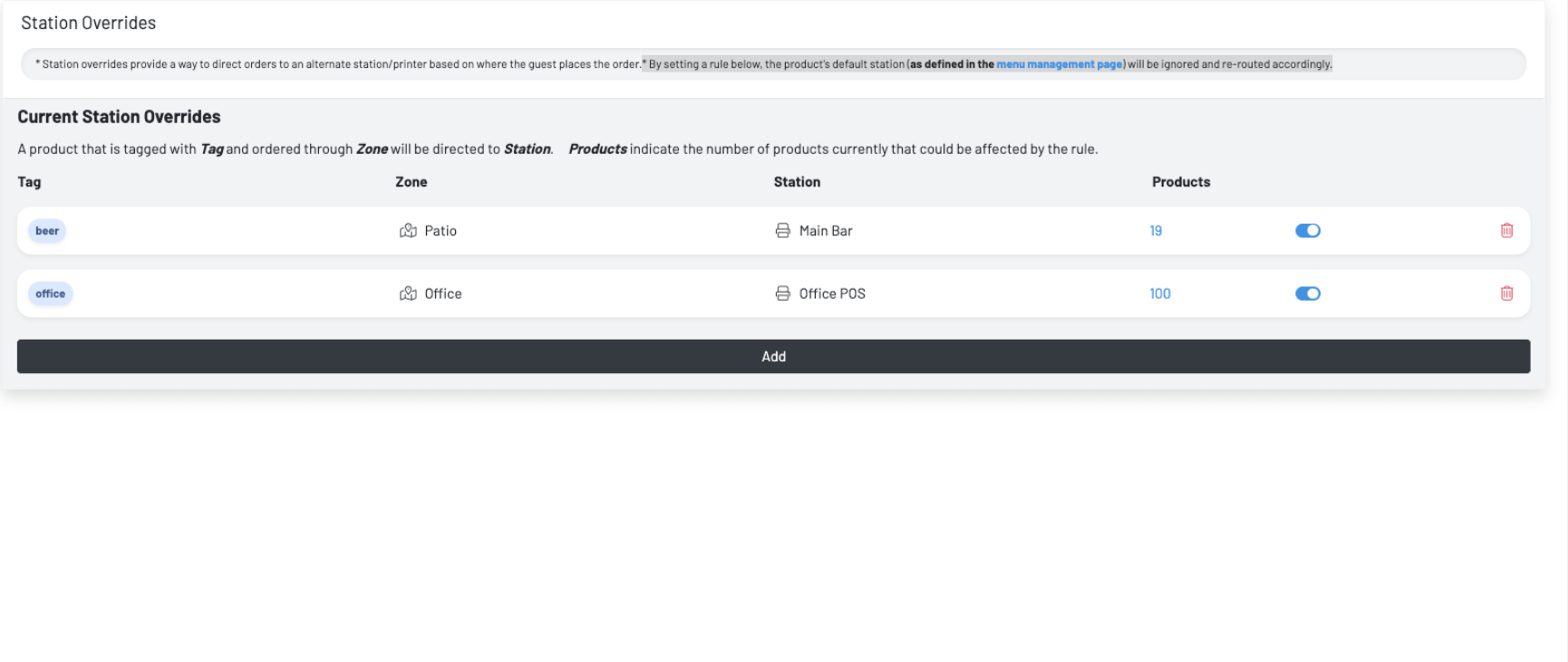Open the menu management page link
This screenshot has width=1568, height=662.
tap(1059, 64)
